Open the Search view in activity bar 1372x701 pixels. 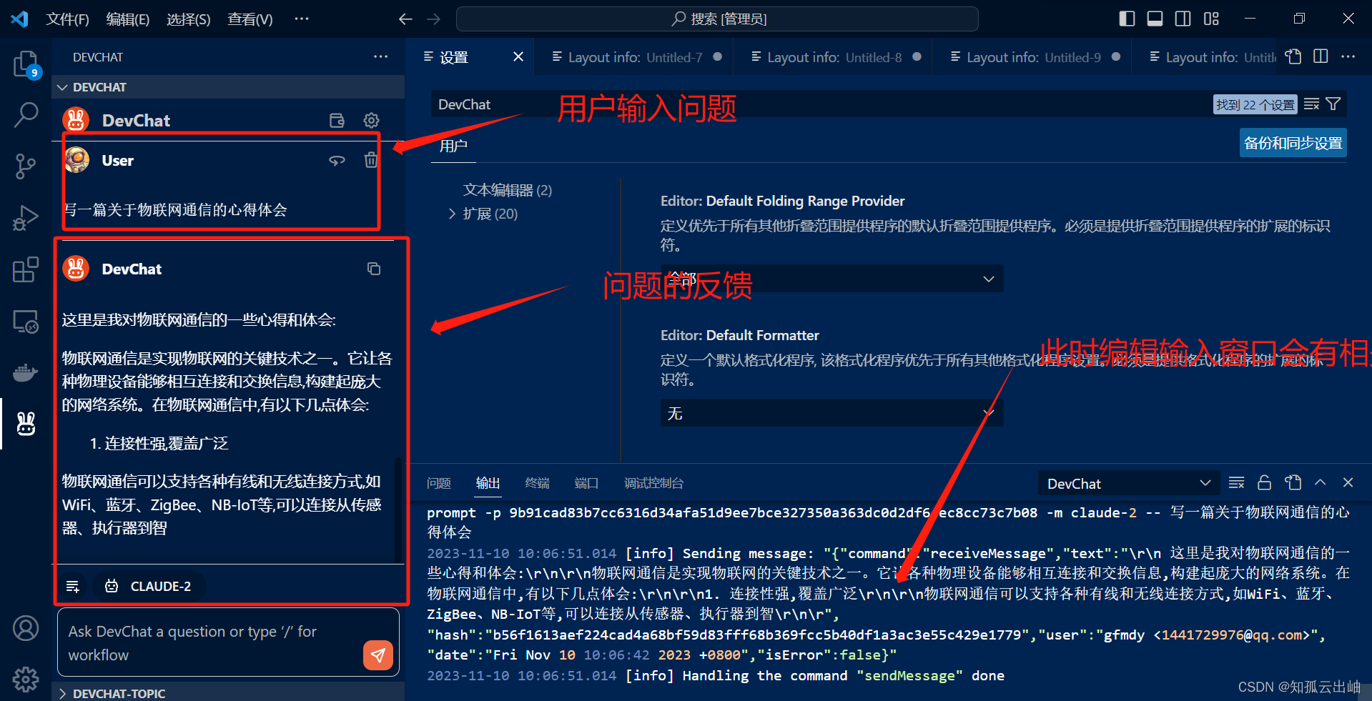[x=26, y=114]
